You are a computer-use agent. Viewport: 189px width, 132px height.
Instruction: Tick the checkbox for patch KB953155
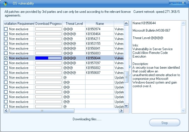(x=6, y=44)
